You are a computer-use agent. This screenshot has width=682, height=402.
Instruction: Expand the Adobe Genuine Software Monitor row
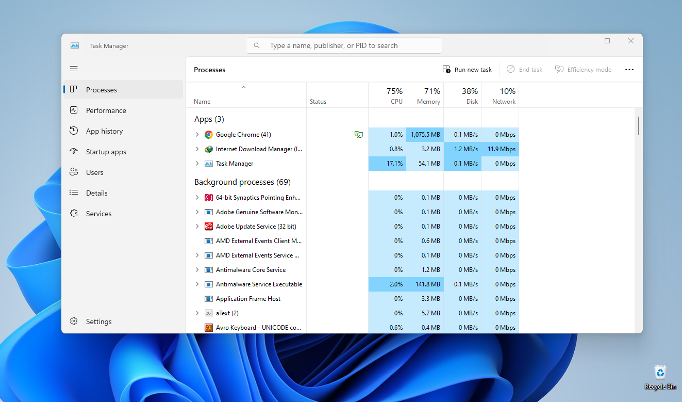point(197,212)
